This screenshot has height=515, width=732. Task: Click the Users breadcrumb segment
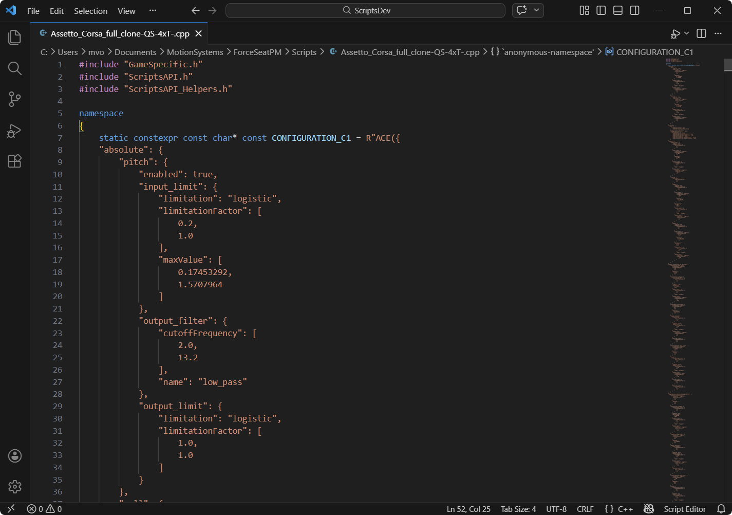pos(68,52)
